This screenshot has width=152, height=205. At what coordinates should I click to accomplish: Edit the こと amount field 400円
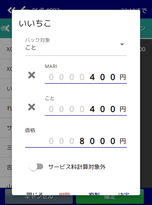pyautogui.click(x=86, y=109)
